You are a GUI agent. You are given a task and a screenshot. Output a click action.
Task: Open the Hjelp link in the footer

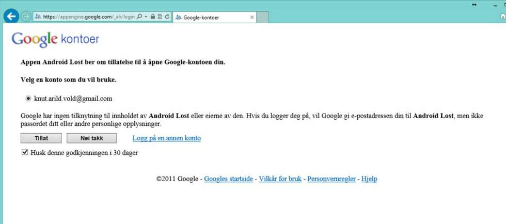pos(369,179)
